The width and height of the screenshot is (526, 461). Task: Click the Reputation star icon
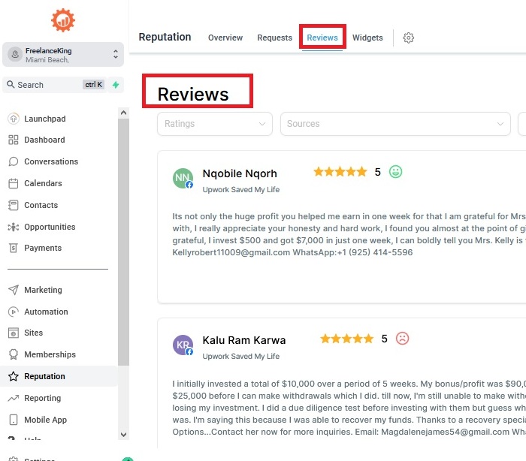coord(14,376)
